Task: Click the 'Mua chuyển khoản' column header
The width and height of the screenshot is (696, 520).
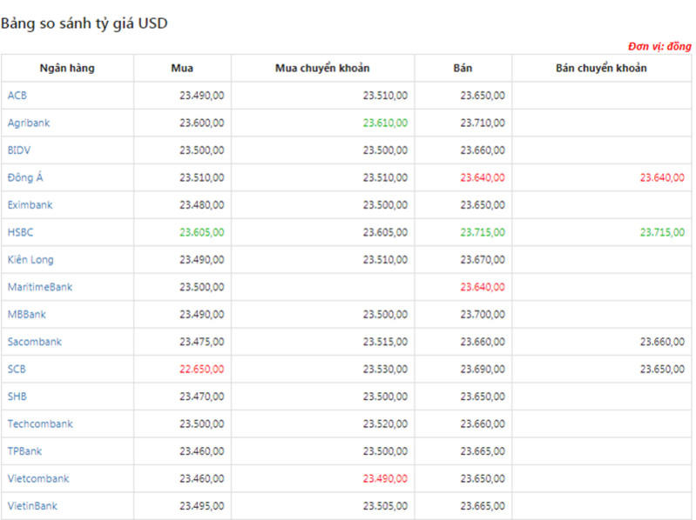Action: (322, 68)
